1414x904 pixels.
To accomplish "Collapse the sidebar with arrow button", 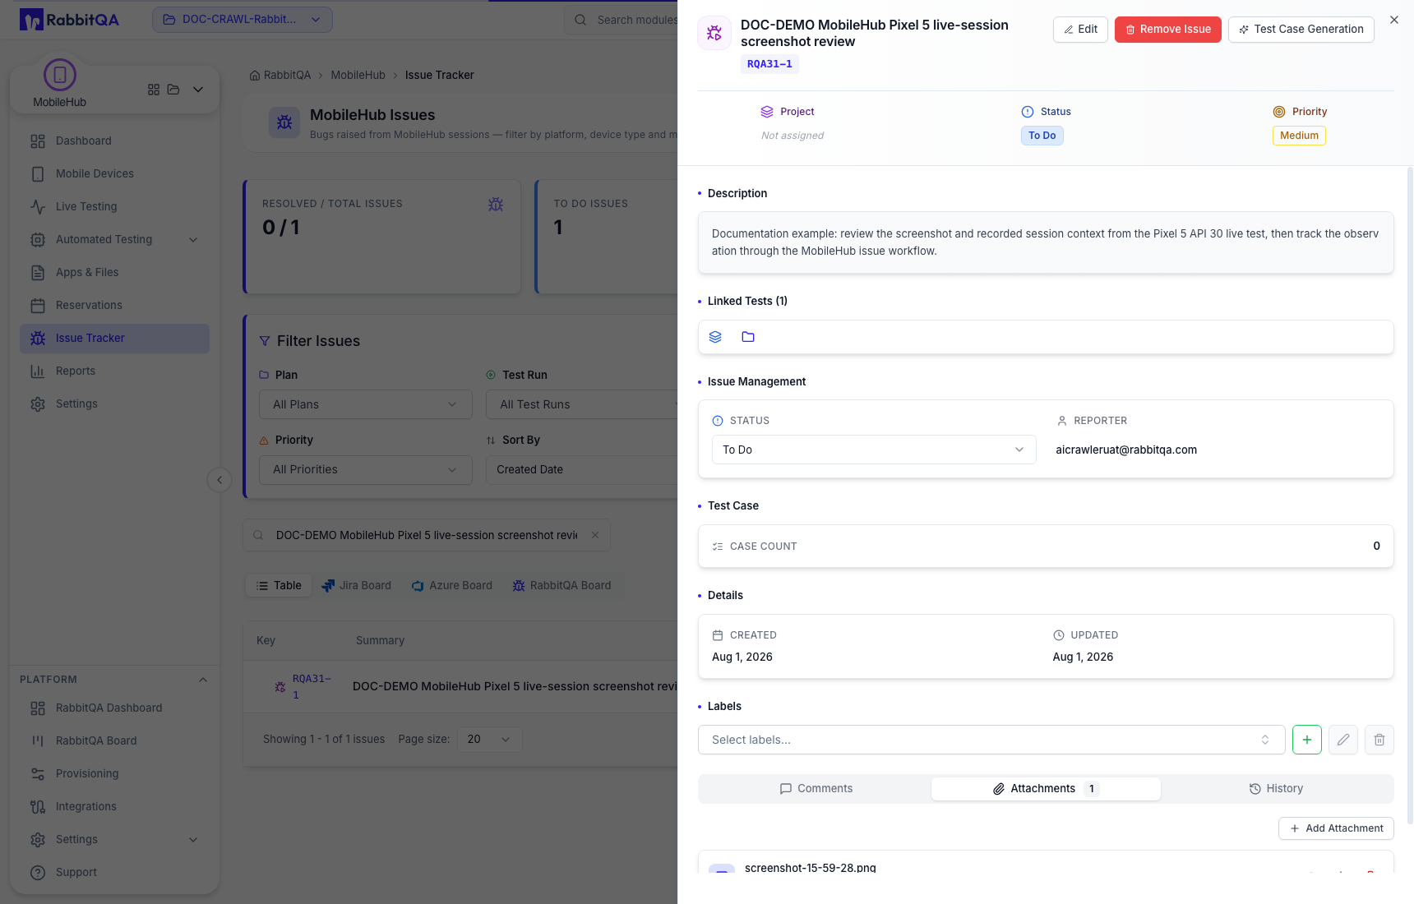I will [x=219, y=480].
